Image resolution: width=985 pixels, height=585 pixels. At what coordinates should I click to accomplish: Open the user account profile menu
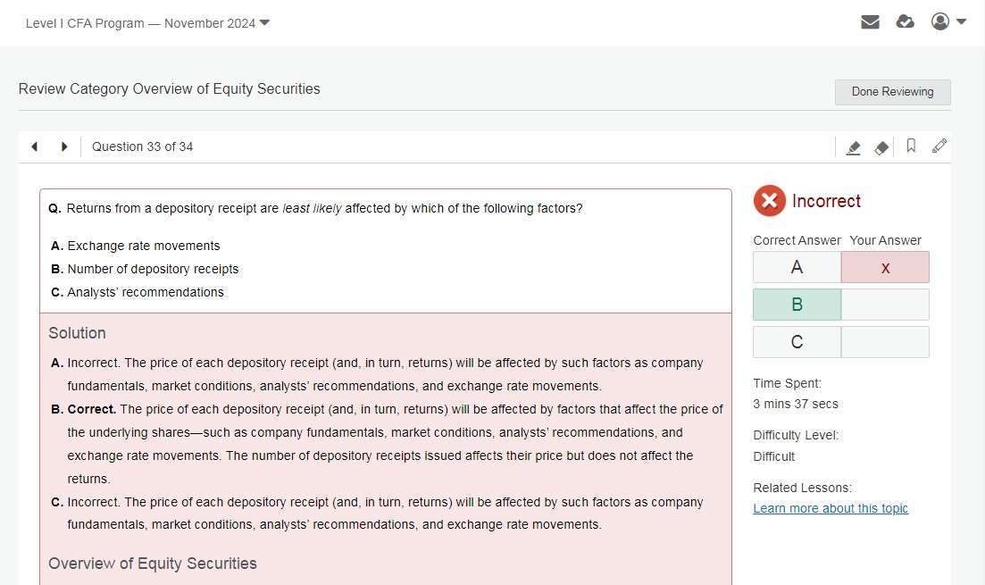click(x=947, y=22)
